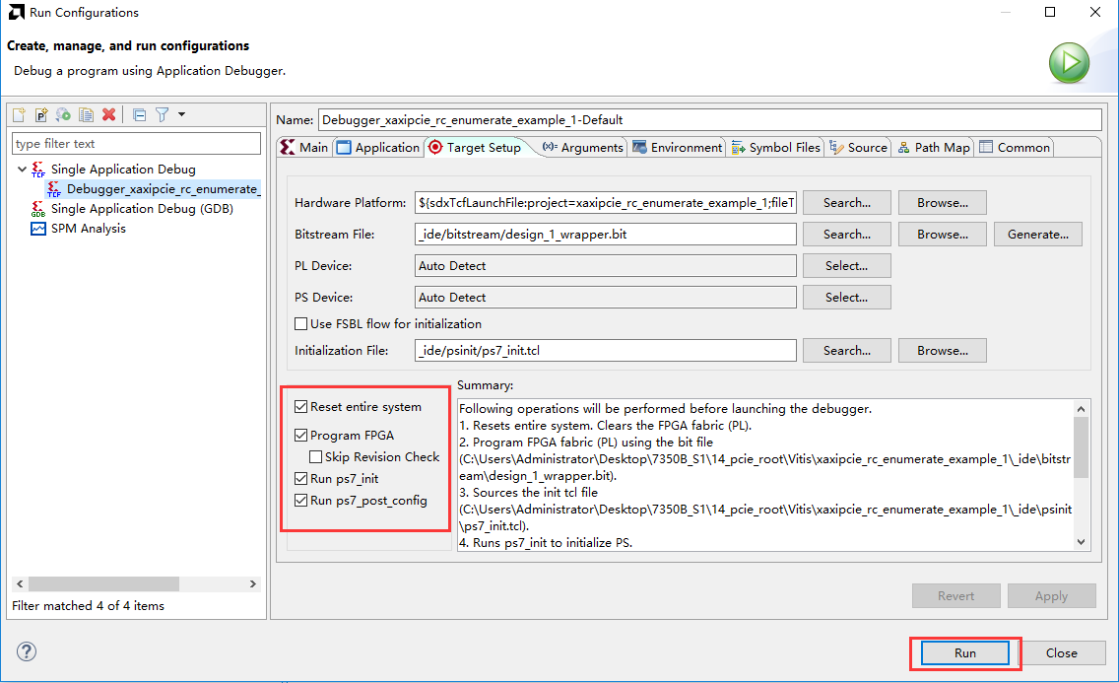Click Search button for Bitstream File

(846, 235)
